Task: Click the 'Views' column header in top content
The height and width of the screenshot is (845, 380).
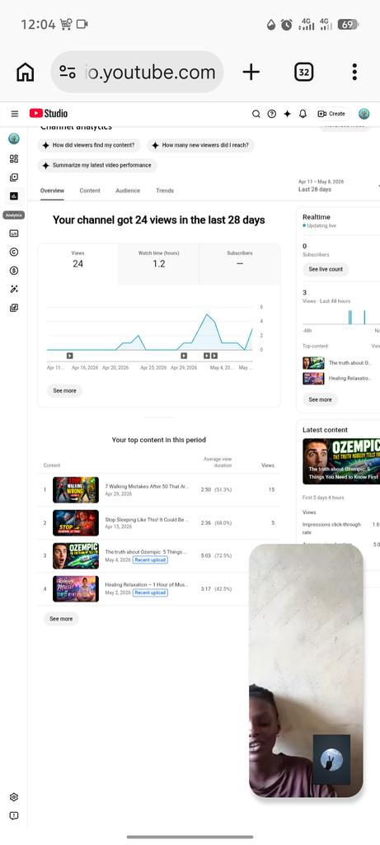Action: (268, 465)
